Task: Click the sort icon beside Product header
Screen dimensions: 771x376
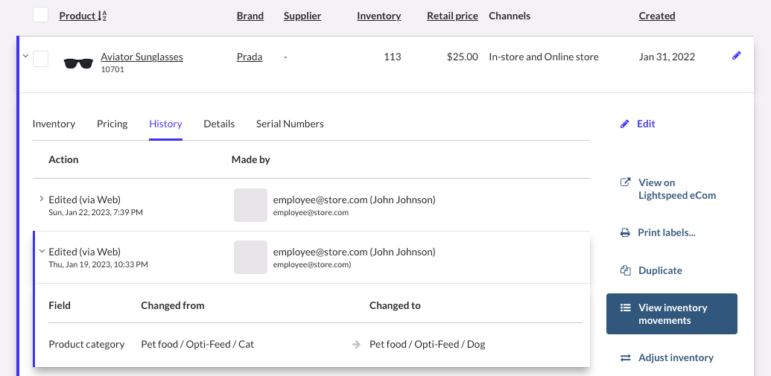Action: pos(102,16)
